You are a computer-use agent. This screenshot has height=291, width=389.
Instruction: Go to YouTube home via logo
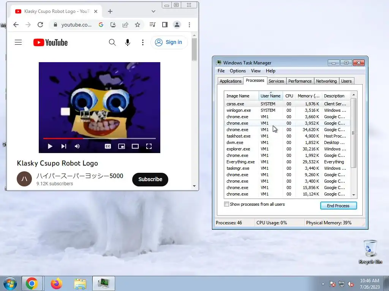pos(51,42)
